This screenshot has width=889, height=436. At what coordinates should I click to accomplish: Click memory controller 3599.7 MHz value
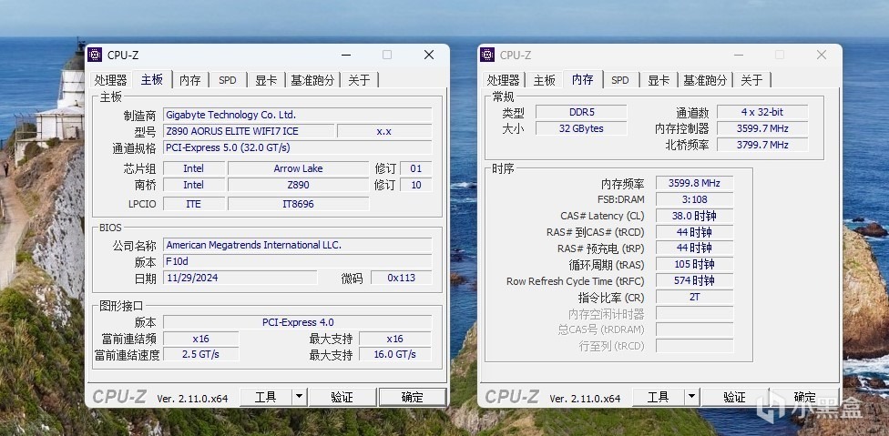(762, 128)
